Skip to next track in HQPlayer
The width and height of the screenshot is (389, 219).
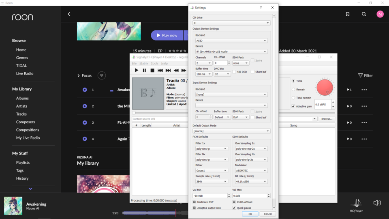[168, 71]
